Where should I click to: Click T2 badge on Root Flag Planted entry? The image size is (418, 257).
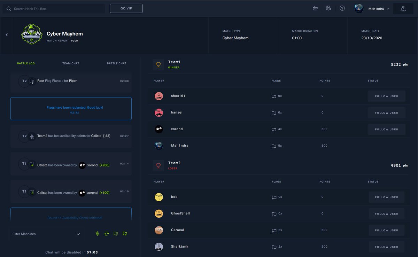click(24, 81)
